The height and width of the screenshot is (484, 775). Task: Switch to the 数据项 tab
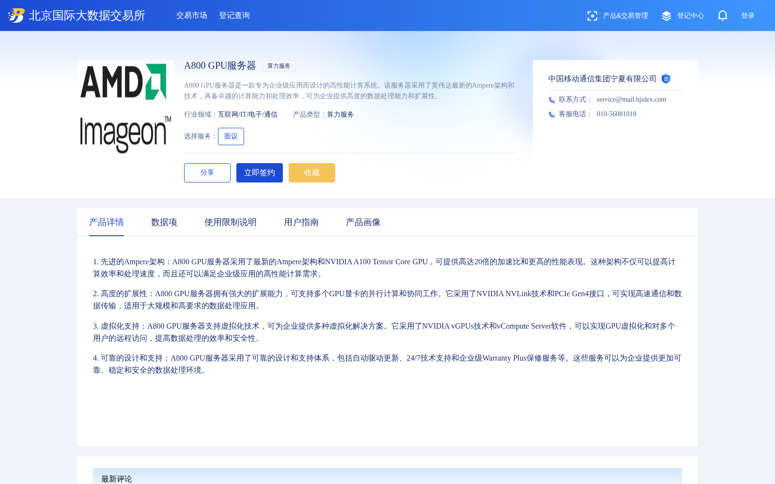pyautogui.click(x=164, y=222)
